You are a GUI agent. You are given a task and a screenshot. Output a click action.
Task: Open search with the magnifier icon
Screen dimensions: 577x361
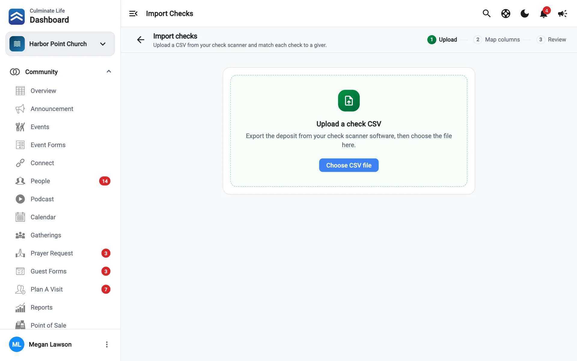click(487, 14)
